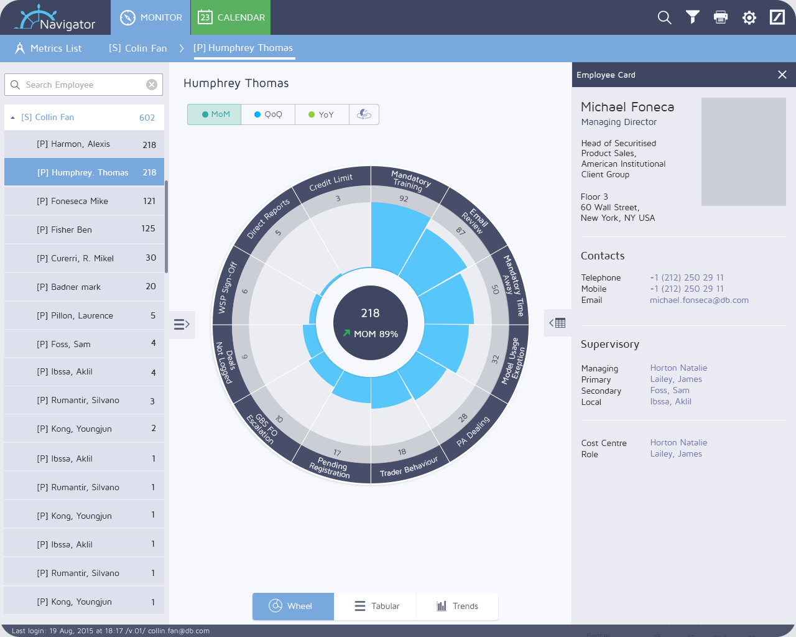Image resolution: width=796 pixels, height=637 pixels.
Task: Open the Trends view
Action: (457, 606)
